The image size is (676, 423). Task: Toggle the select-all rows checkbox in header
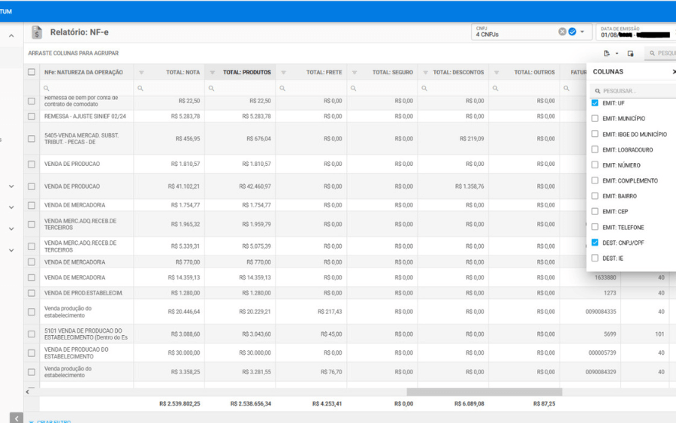[x=32, y=72]
